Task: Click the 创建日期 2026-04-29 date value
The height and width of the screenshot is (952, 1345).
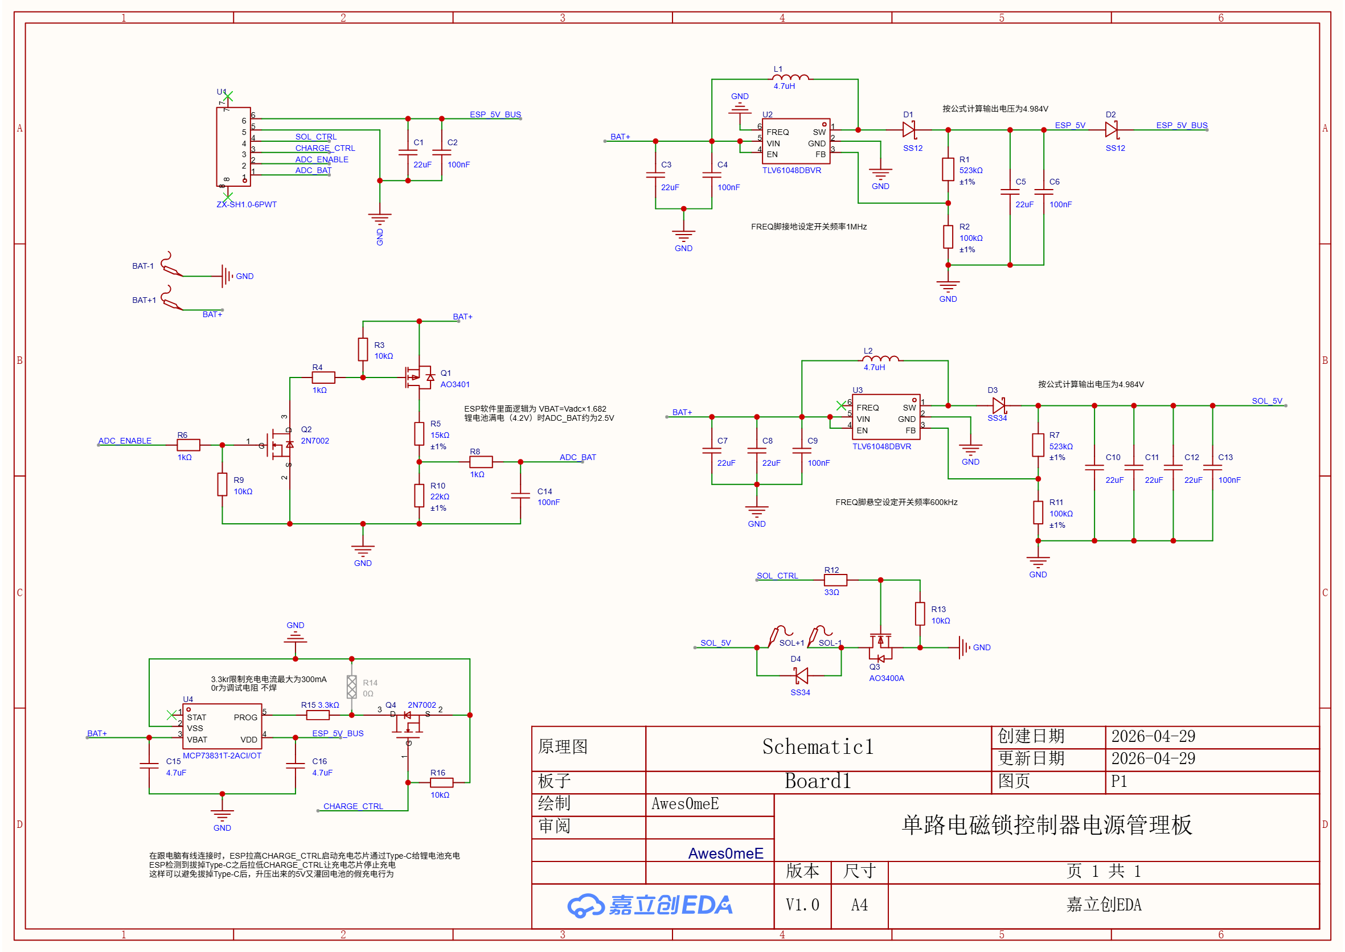Action: point(1153,736)
